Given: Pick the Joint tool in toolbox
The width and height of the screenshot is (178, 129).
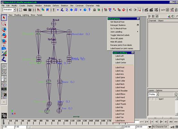Looking at the screenshot, I should point(4,59).
